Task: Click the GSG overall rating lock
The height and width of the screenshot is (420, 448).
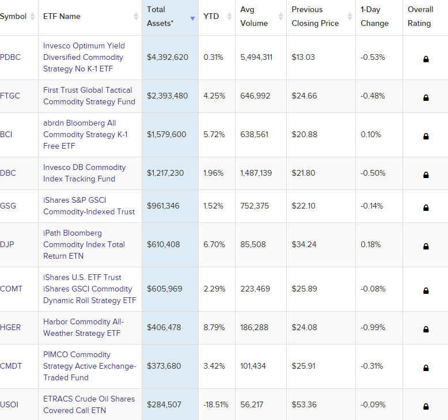Action: coord(426,207)
